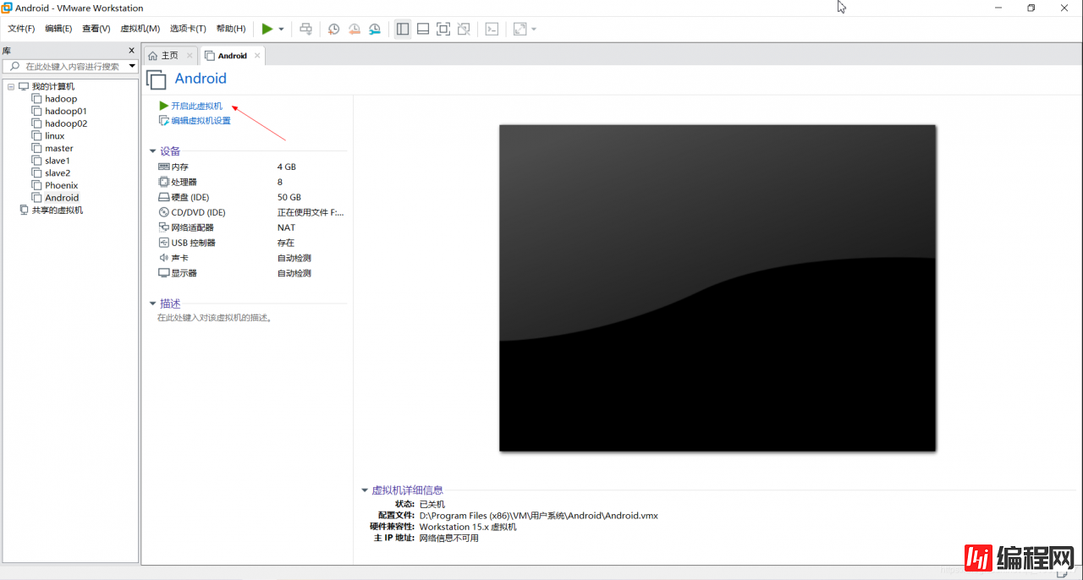Collapse the 虚拟机详细信息 section
The width and height of the screenshot is (1083, 580).
365,490
